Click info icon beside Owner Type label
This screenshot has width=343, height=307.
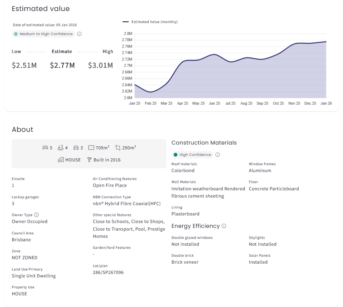(x=37, y=215)
